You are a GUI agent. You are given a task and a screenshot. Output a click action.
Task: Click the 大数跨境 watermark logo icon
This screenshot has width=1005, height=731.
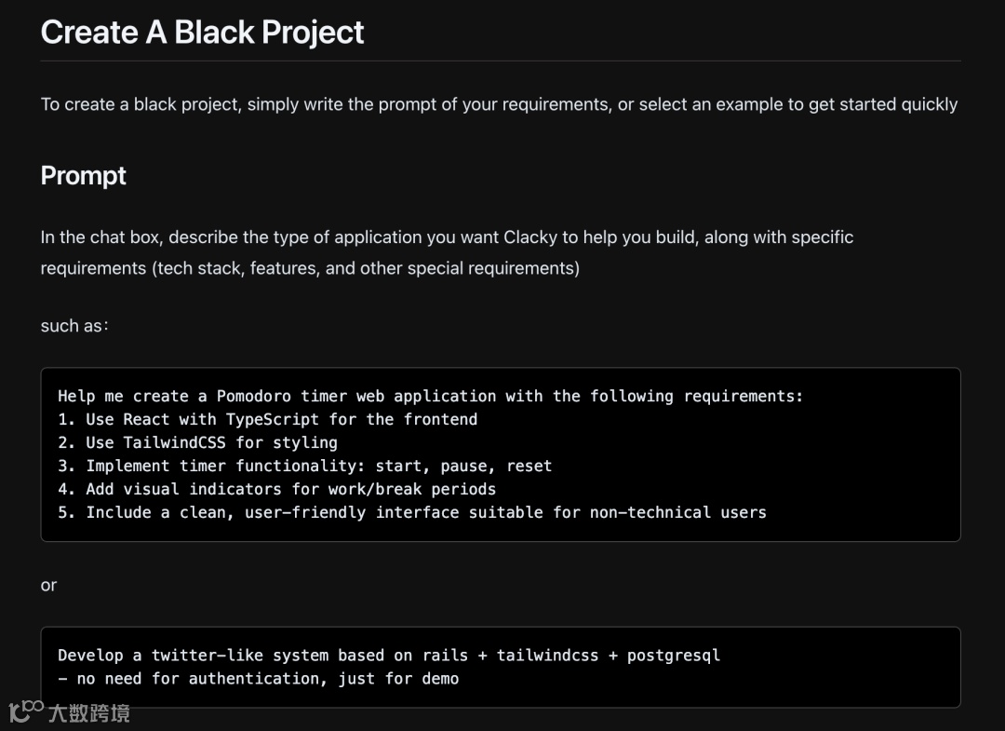pos(26,711)
